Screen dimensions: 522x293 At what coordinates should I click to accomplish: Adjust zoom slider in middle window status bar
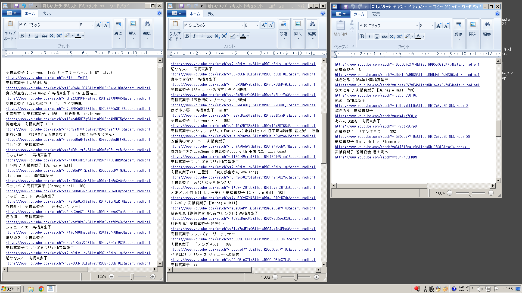pos(296,277)
